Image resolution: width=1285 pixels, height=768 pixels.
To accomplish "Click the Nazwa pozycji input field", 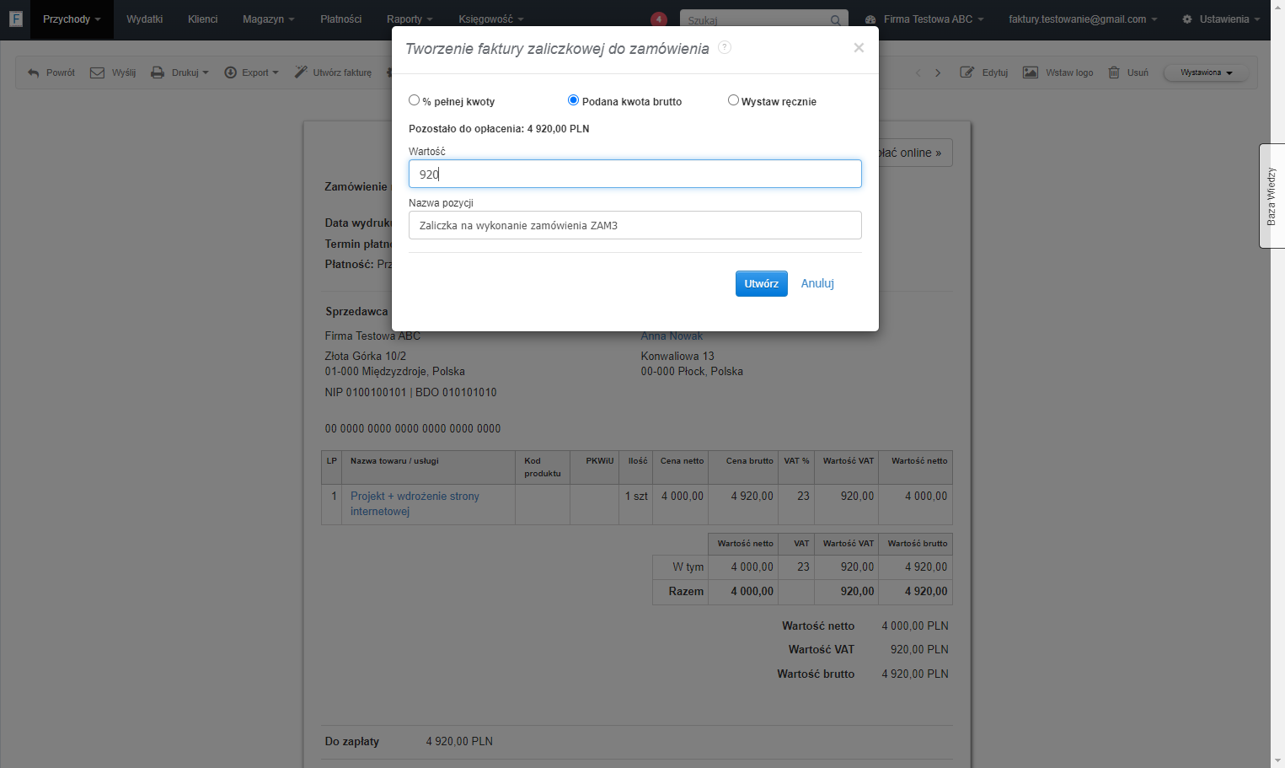I will pyautogui.click(x=635, y=225).
